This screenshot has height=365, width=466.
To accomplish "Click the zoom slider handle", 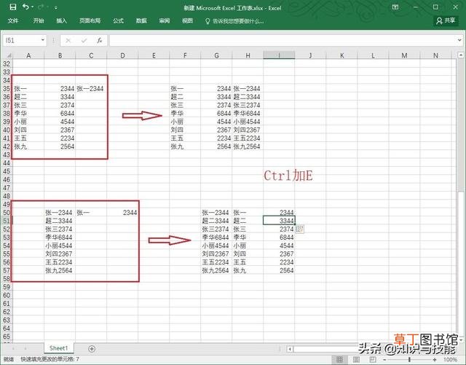I will click(x=409, y=360).
